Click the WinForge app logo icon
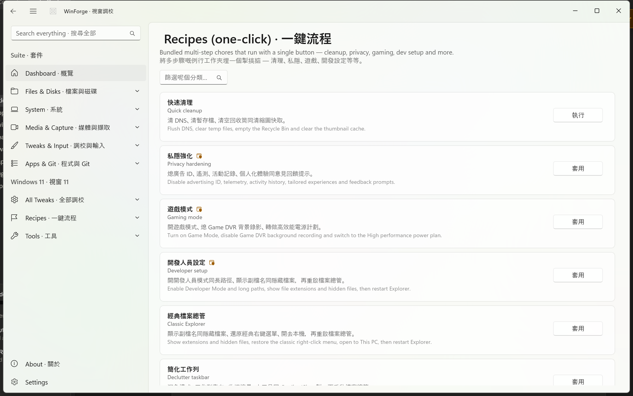This screenshot has height=396, width=633. coord(53,11)
